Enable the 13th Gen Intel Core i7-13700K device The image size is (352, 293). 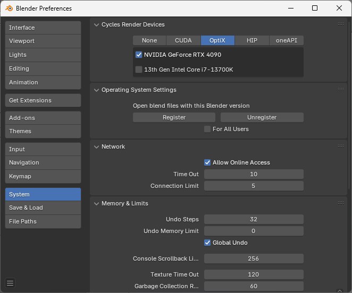pos(139,70)
